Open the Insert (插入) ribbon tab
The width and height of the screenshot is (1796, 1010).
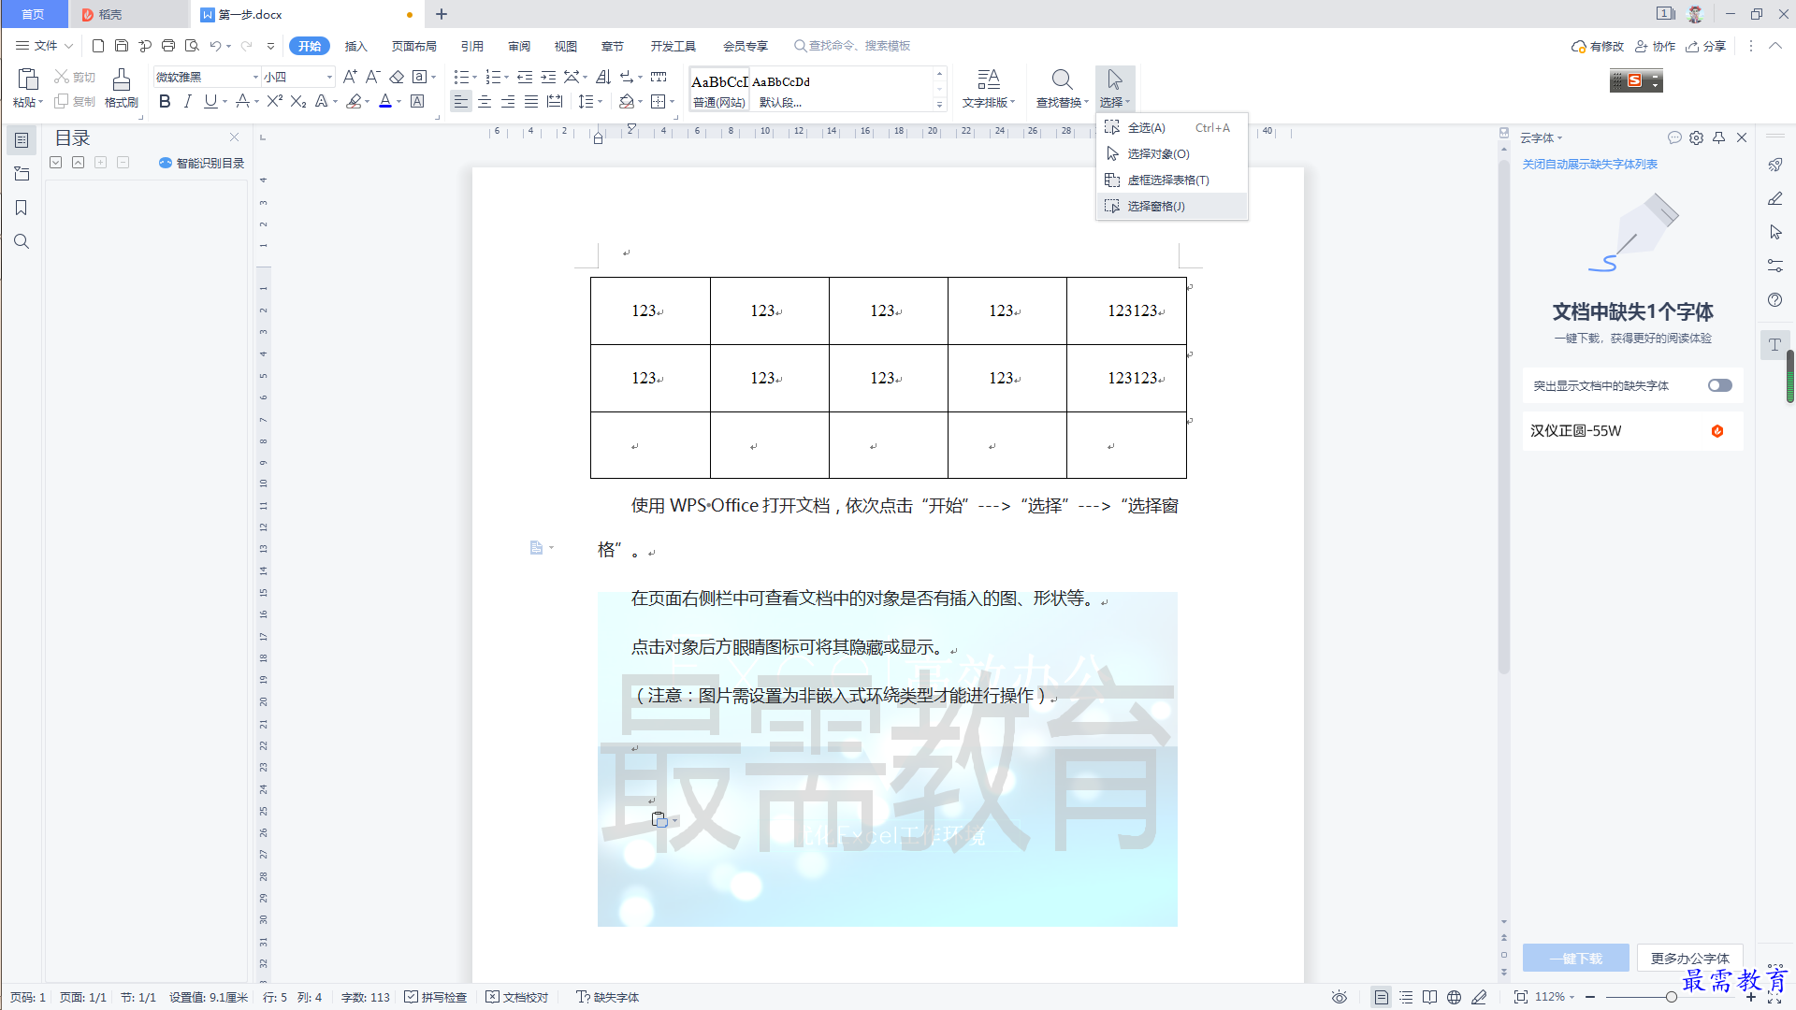pos(355,46)
